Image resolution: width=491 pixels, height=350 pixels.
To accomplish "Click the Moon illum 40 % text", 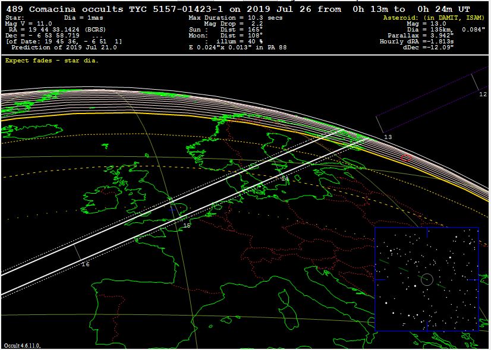I will pos(238,42).
